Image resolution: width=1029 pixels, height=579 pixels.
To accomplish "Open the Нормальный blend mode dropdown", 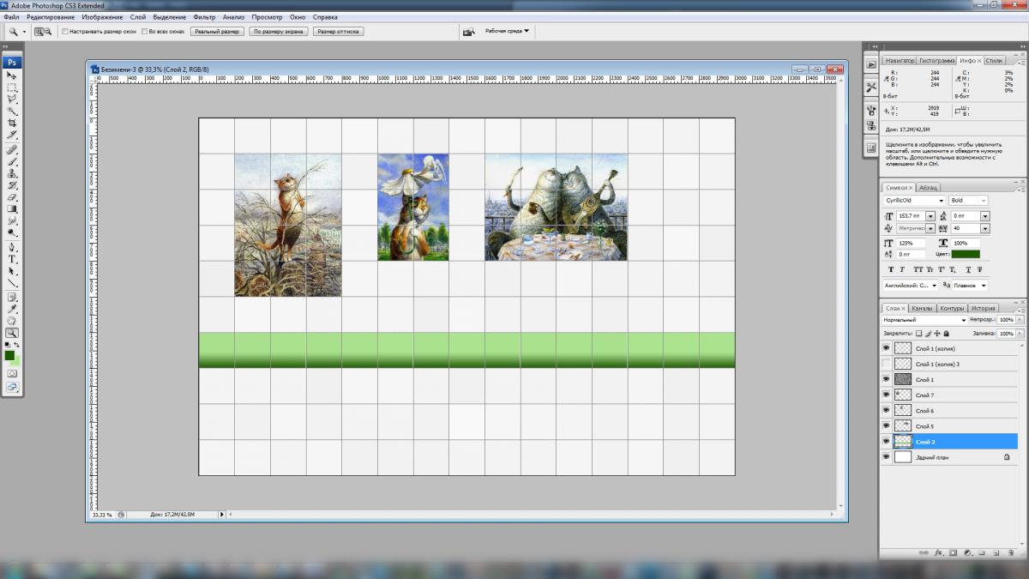I will tap(924, 319).
